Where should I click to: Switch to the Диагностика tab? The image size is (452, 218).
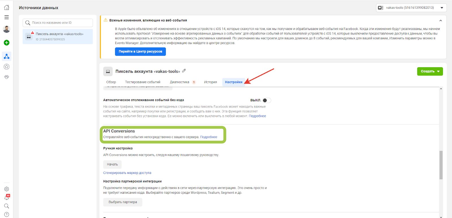pos(179,82)
